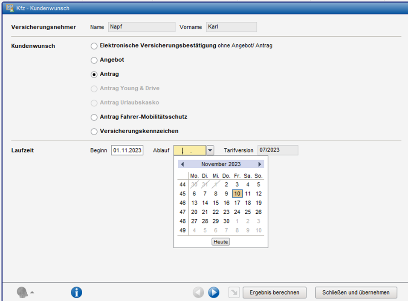Pick November 10 in the calendar

coord(237,194)
